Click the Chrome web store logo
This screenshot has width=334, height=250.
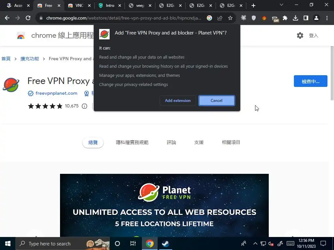[x=21, y=35]
